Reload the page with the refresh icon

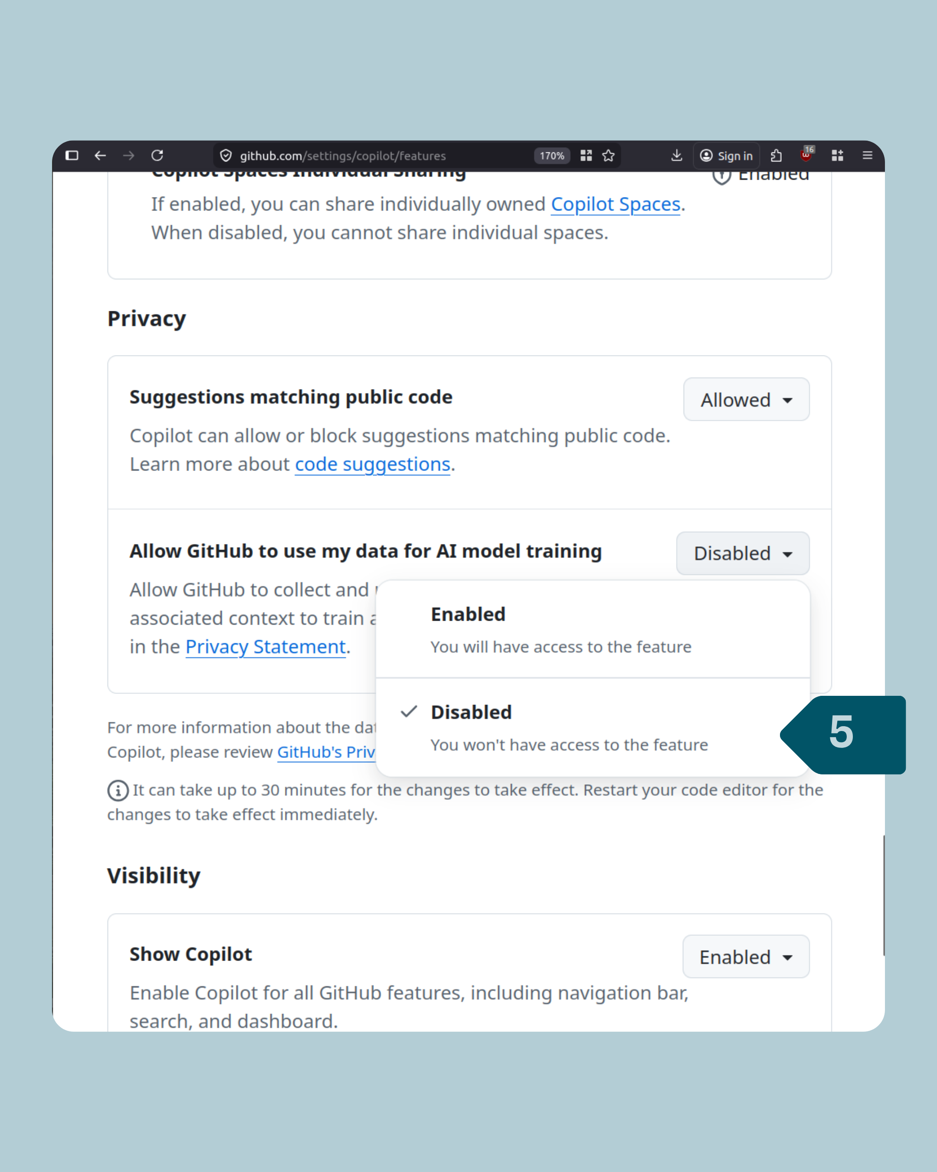click(x=157, y=156)
